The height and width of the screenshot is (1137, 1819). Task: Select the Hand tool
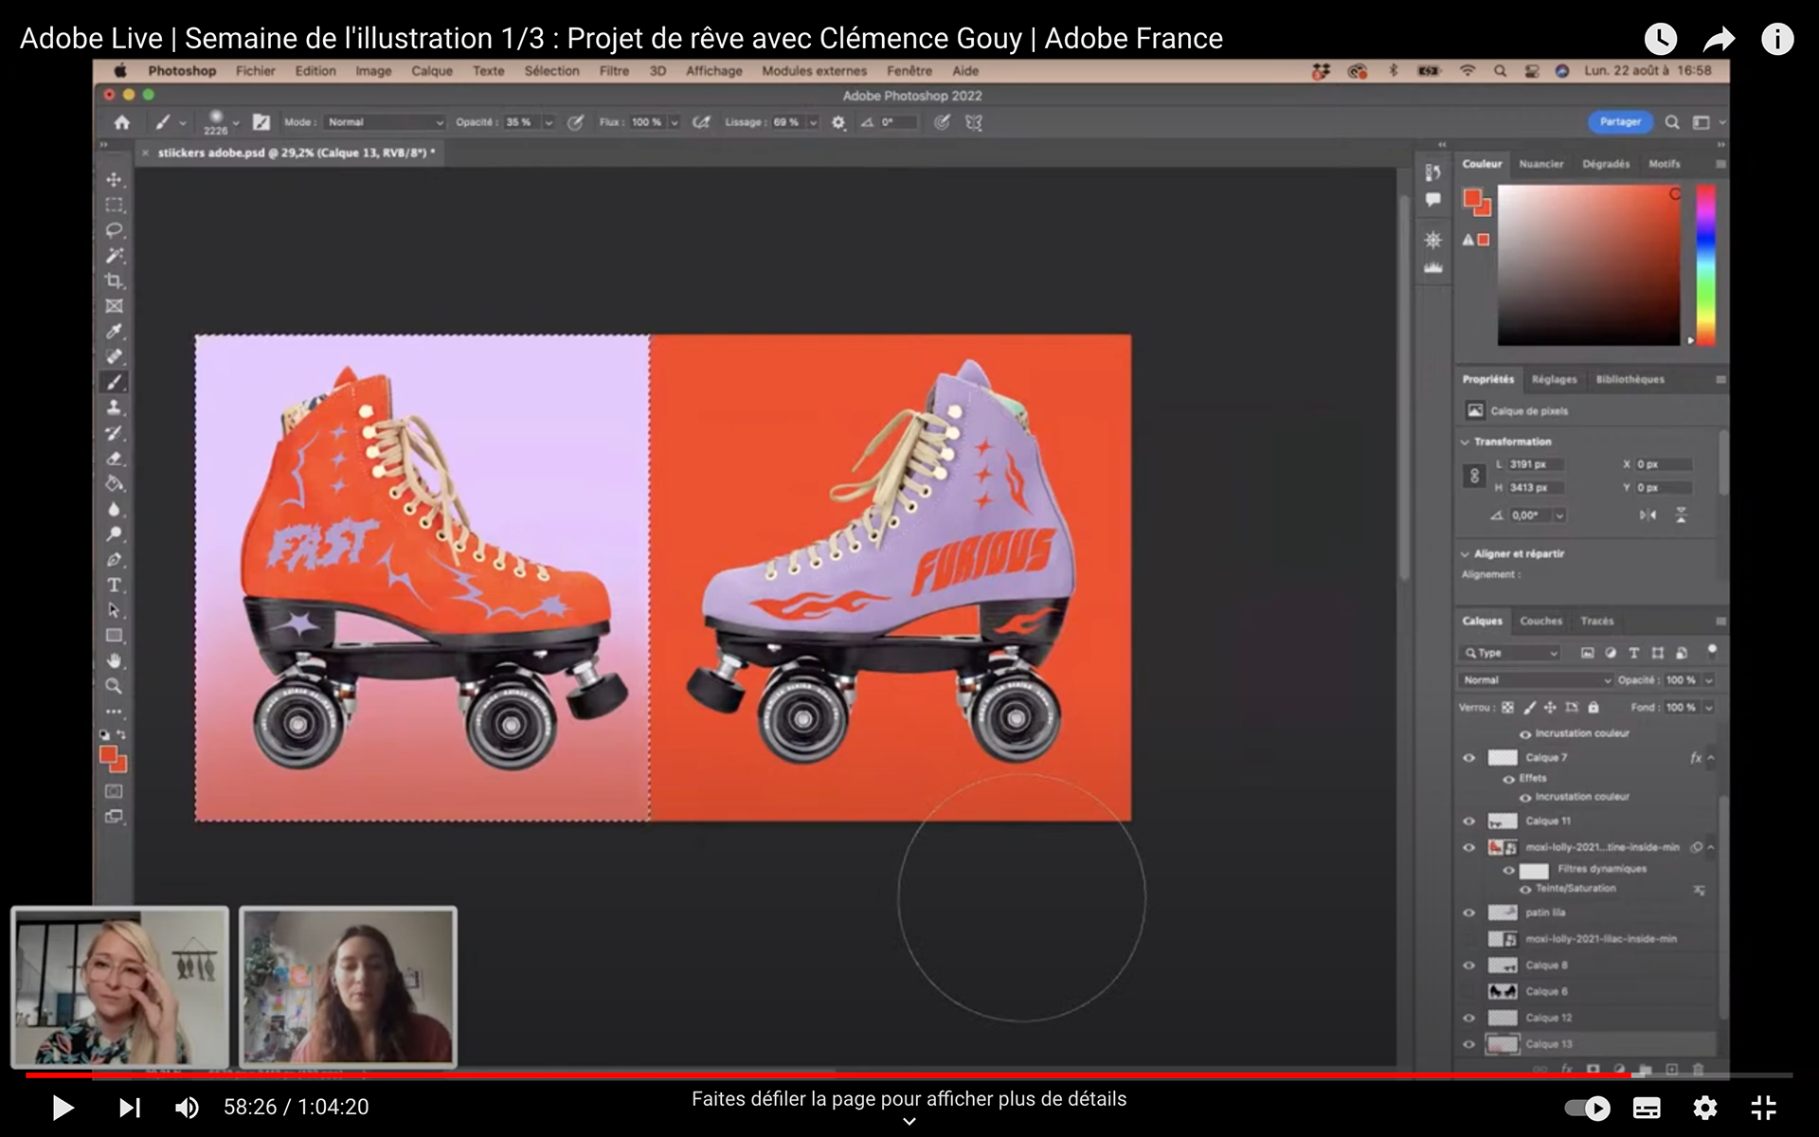pos(114,660)
